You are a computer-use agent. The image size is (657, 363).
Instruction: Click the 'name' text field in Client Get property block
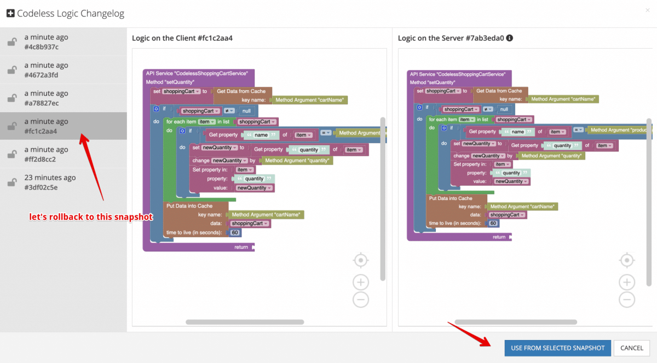tap(262, 134)
